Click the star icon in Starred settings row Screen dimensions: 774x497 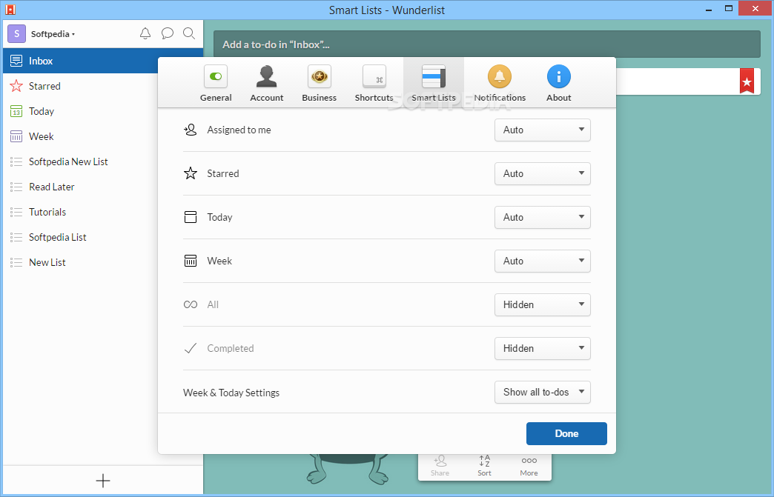click(190, 173)
